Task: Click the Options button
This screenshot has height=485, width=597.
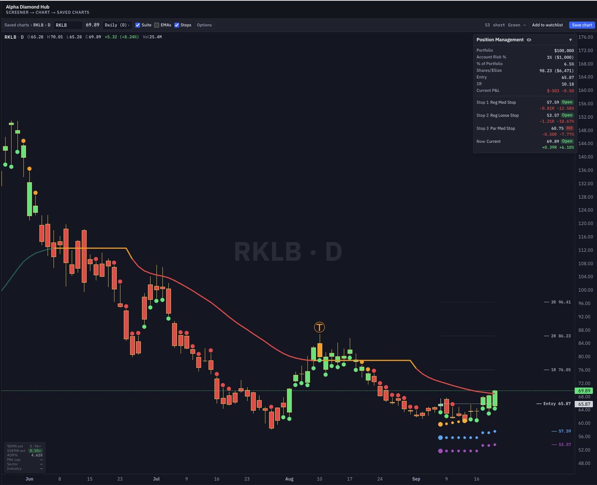Action: pos(204,25)
